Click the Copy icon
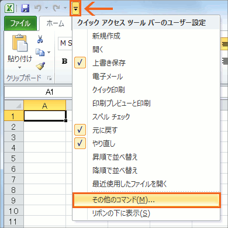This screenshot has width=228, height=228. pyautogui.click(x=40, y=52)
